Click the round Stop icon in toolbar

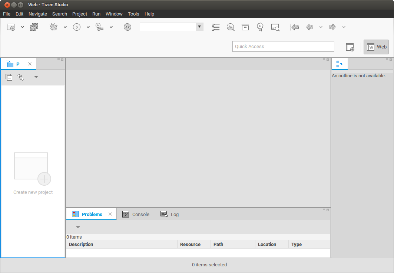[x=128, y=27]
